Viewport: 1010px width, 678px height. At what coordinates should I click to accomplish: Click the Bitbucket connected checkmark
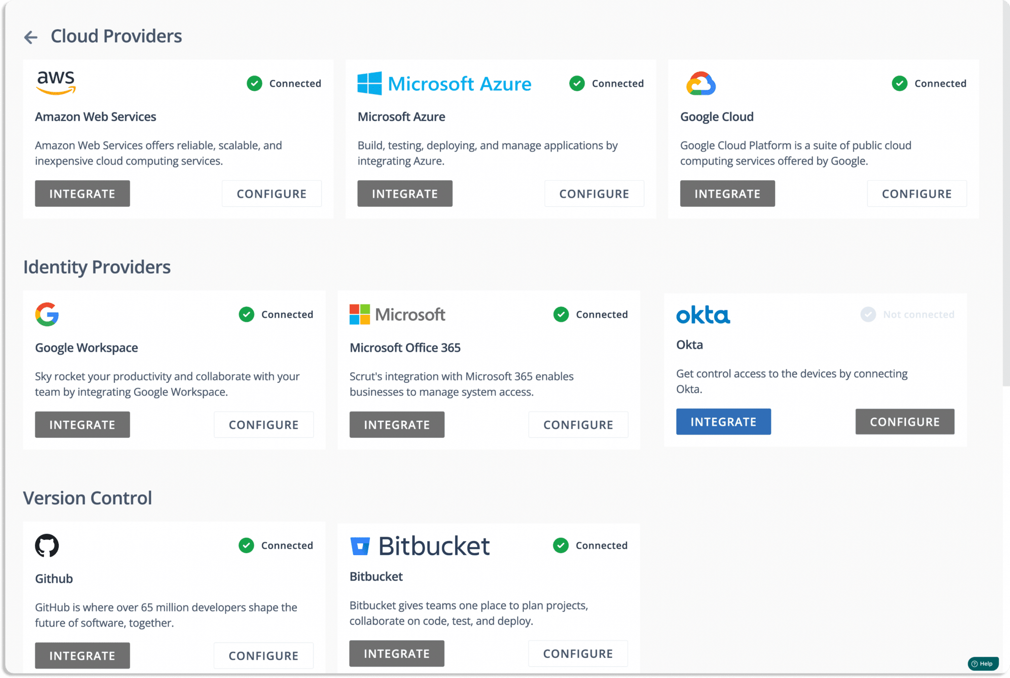(561, 545)
